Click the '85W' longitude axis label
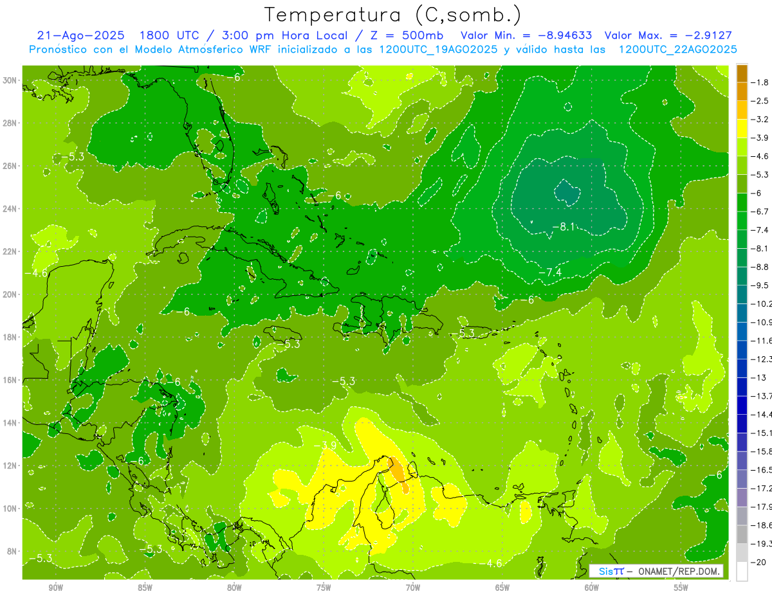The width and height of the screenshot is (772, 596). [145, 588]
